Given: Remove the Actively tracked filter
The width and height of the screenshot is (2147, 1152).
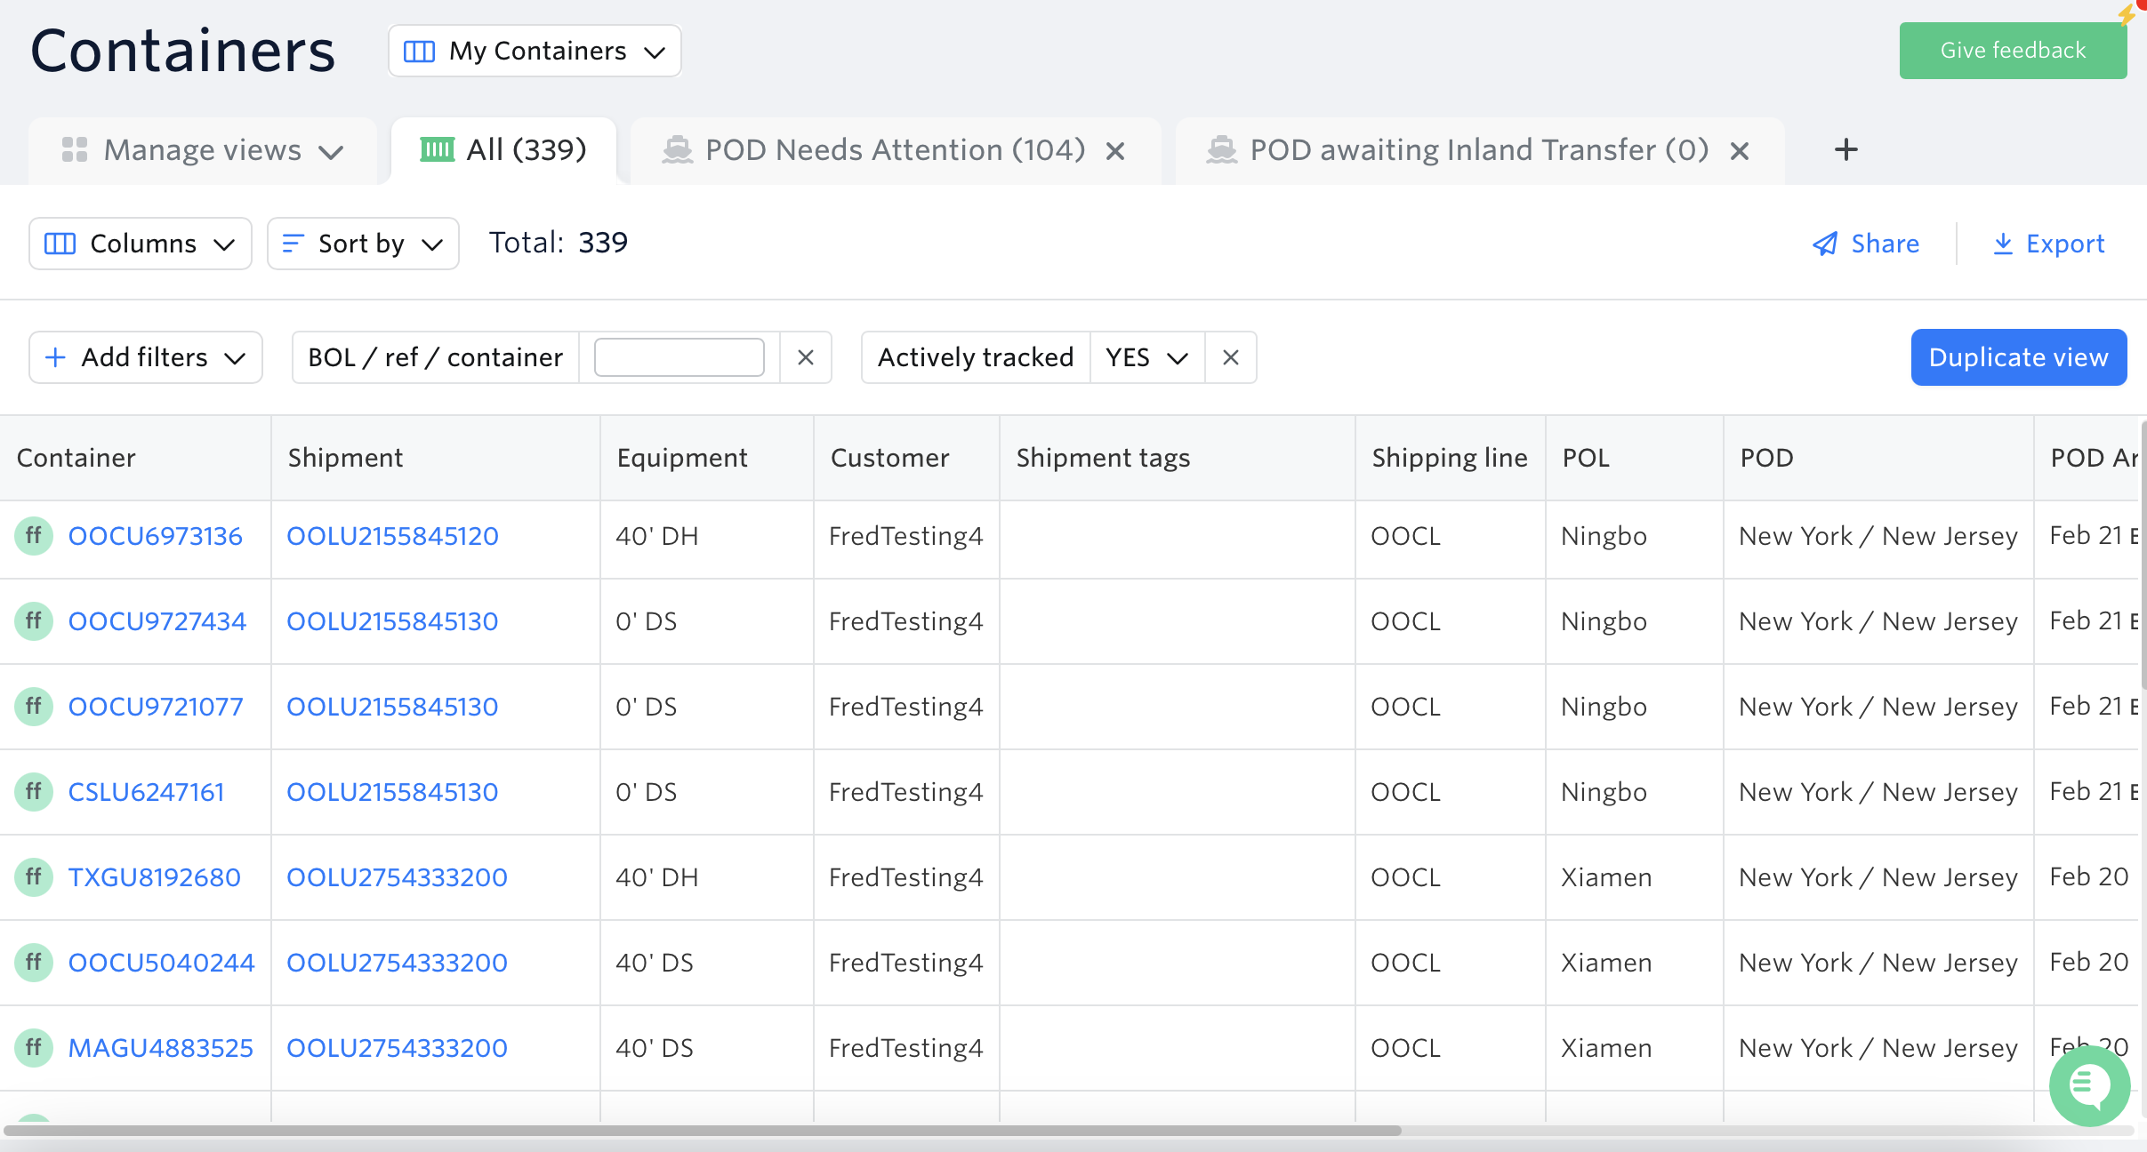Looking at the screenshot, I should (1230, 357).
